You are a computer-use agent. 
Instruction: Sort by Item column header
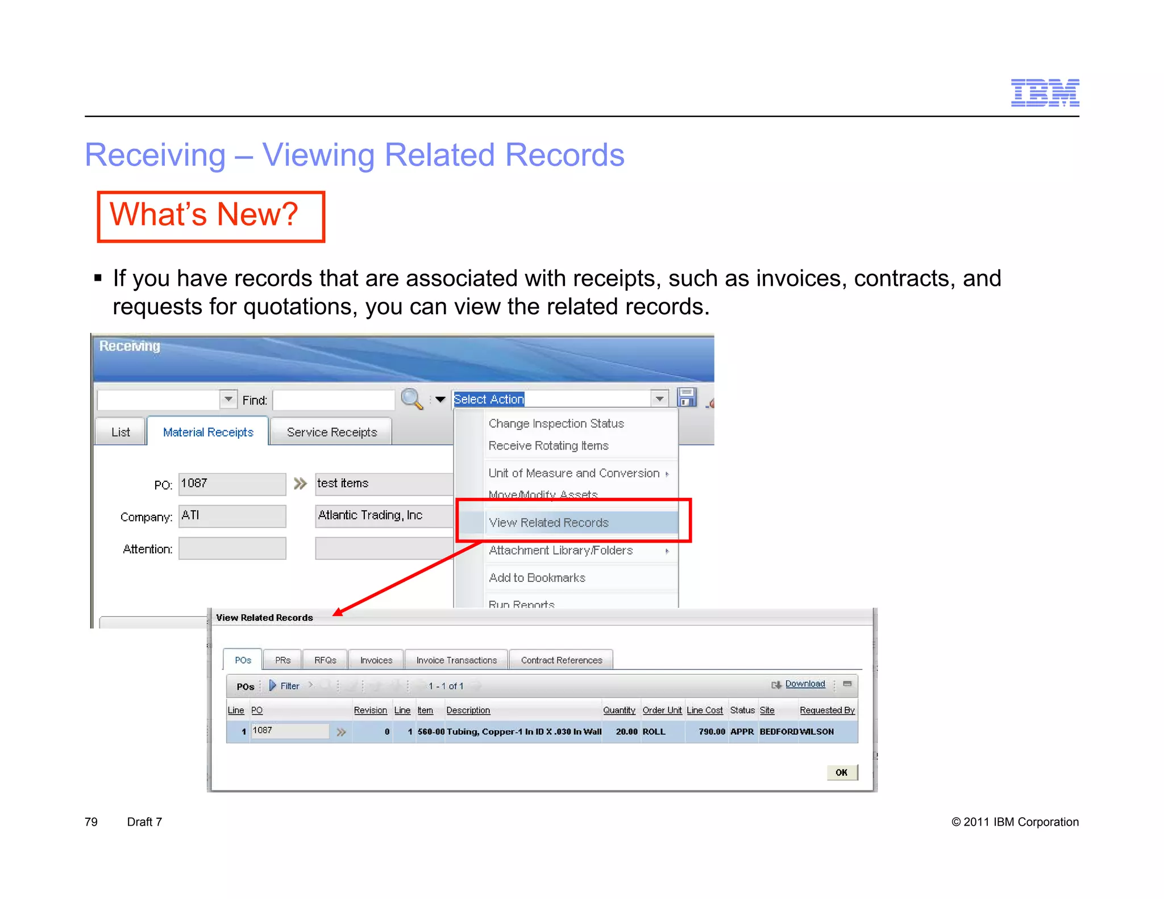[425, 710]
